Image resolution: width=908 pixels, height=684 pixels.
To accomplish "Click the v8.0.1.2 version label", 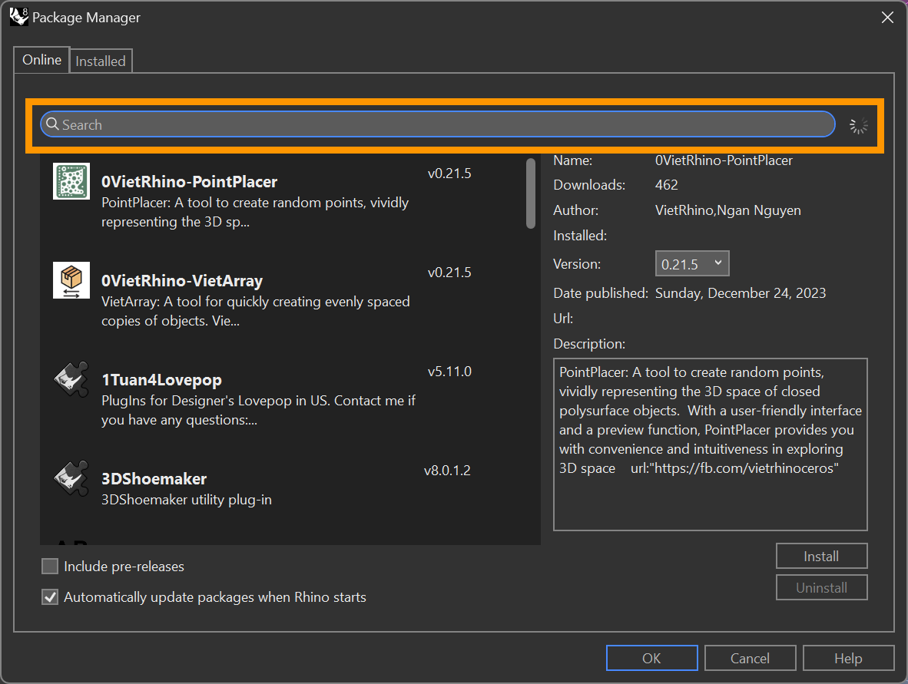I will point(447,471).
